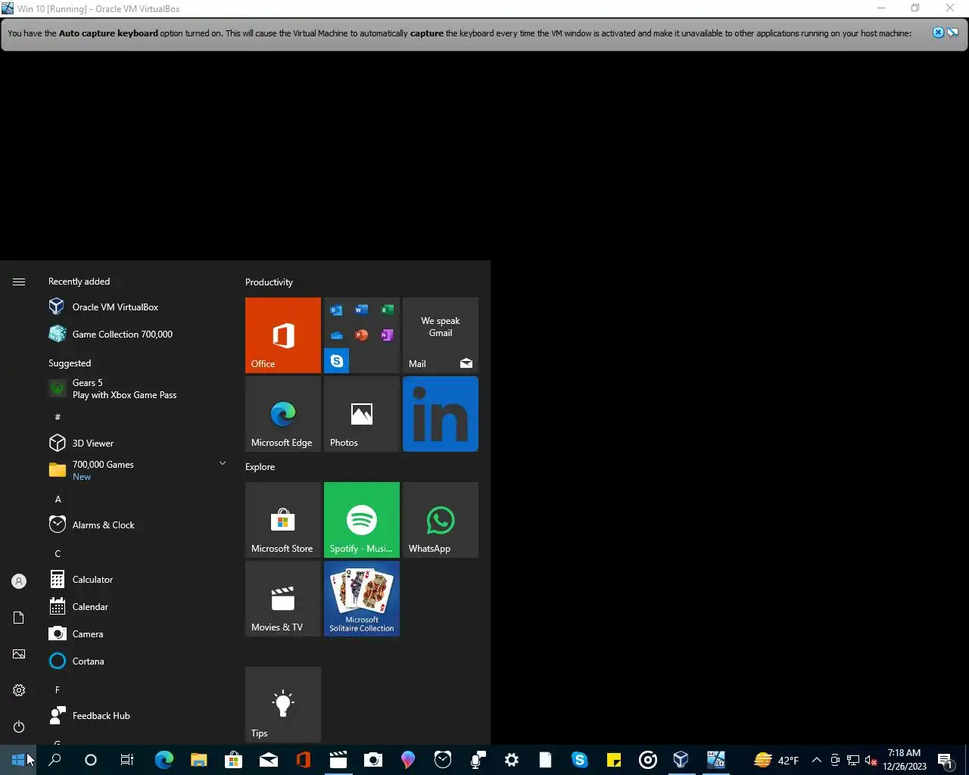Launch Microsoft Solitaire Collection tile
Image resolution: width=969 pixels, height=775 pixels.
pyautogui.click(x=362, y=599)
